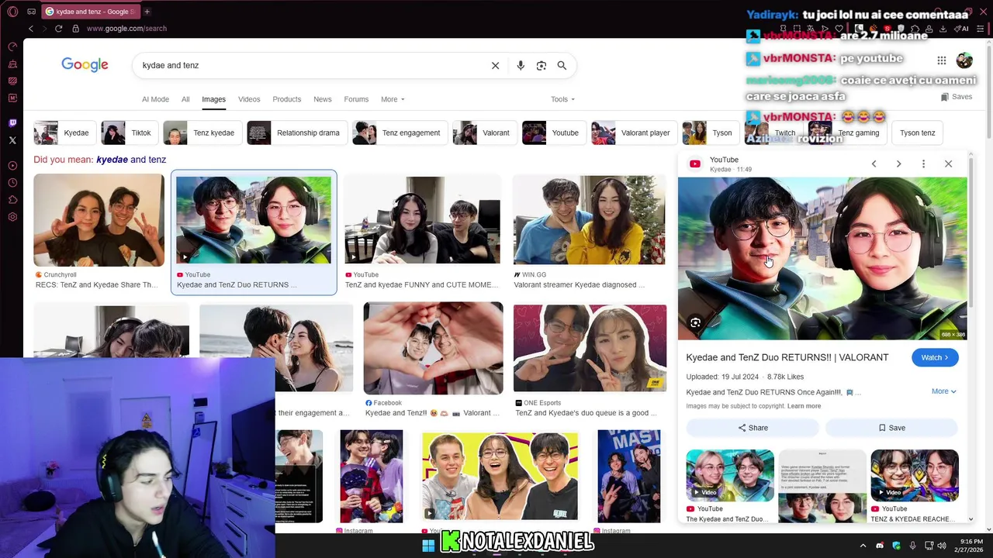993x558 pixels.
Task: Open the Learn more copyright link
Action: tap(804, 406)
